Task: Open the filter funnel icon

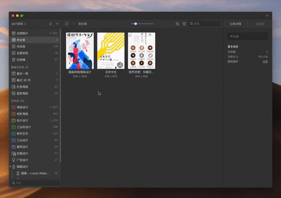Action: [x=184, y=24]
